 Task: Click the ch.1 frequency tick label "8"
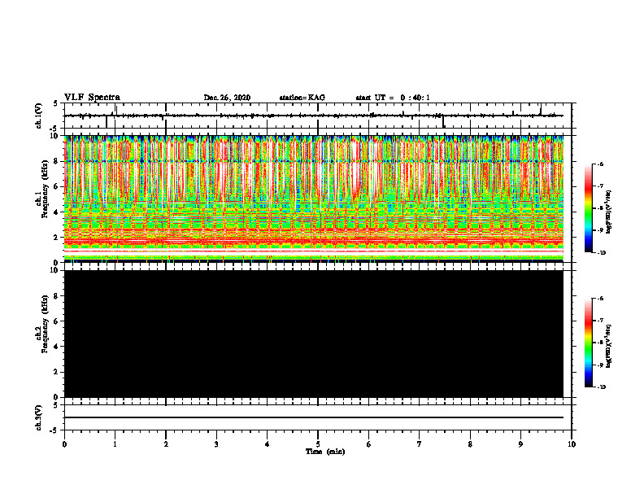pyautogui.click(x=57, y=161)
